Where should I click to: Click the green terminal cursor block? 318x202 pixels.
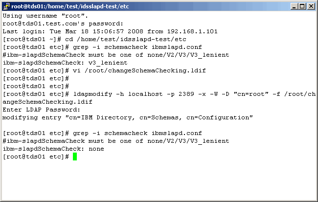coord(75,157)
